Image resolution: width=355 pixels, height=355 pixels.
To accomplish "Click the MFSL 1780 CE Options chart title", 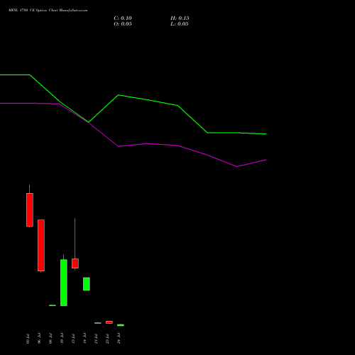I will [48, 11].
